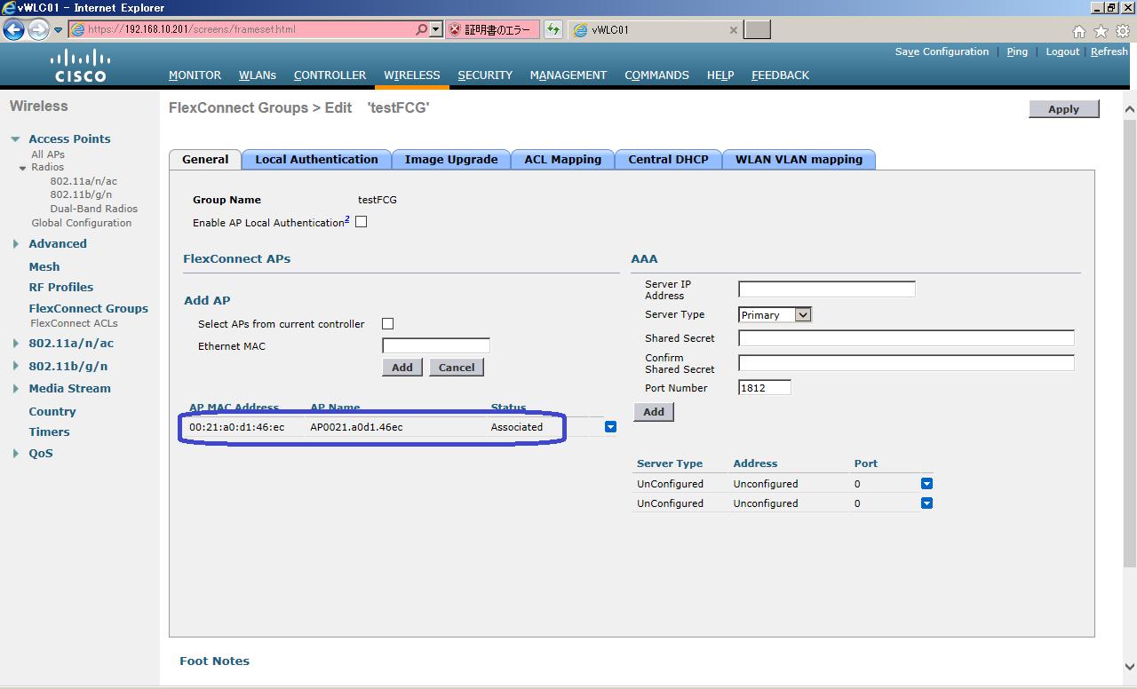Open the CONTROLLER menu
The width and height of the screenshot is (1137, 689).
coord(330,75)
